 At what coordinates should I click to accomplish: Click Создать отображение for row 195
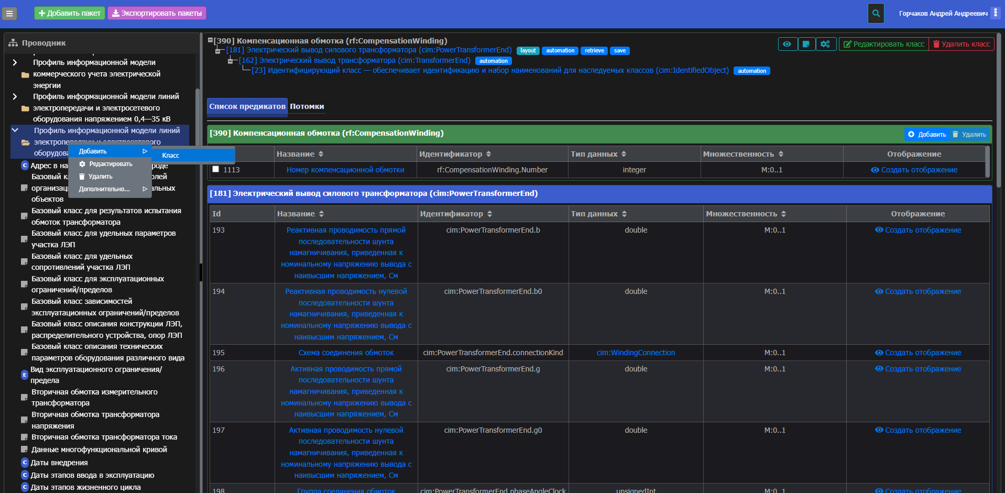click(x=918, y=353)
